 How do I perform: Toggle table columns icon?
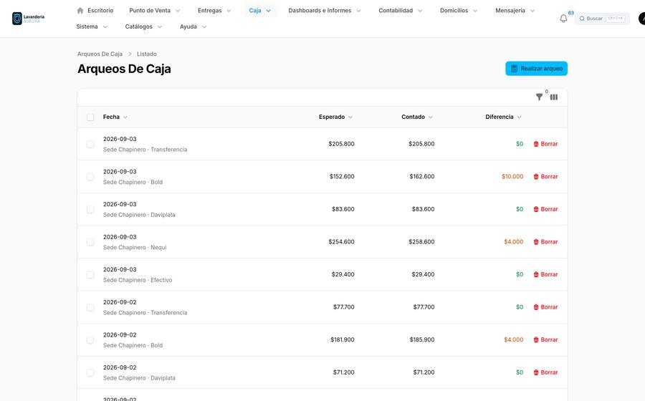click(x=554, y=97)
